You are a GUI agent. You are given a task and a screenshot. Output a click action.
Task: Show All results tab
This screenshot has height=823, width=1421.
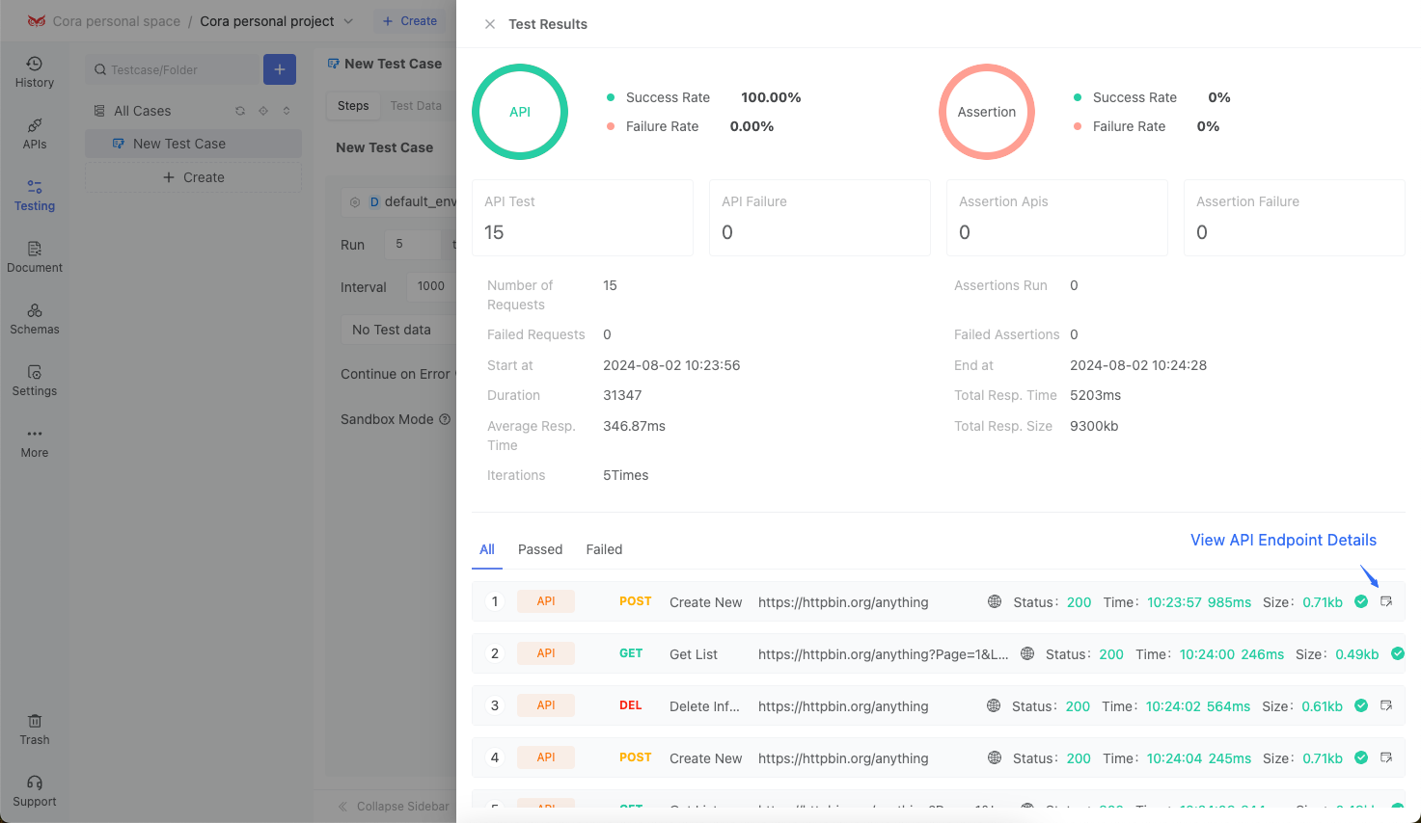[487, 549]
